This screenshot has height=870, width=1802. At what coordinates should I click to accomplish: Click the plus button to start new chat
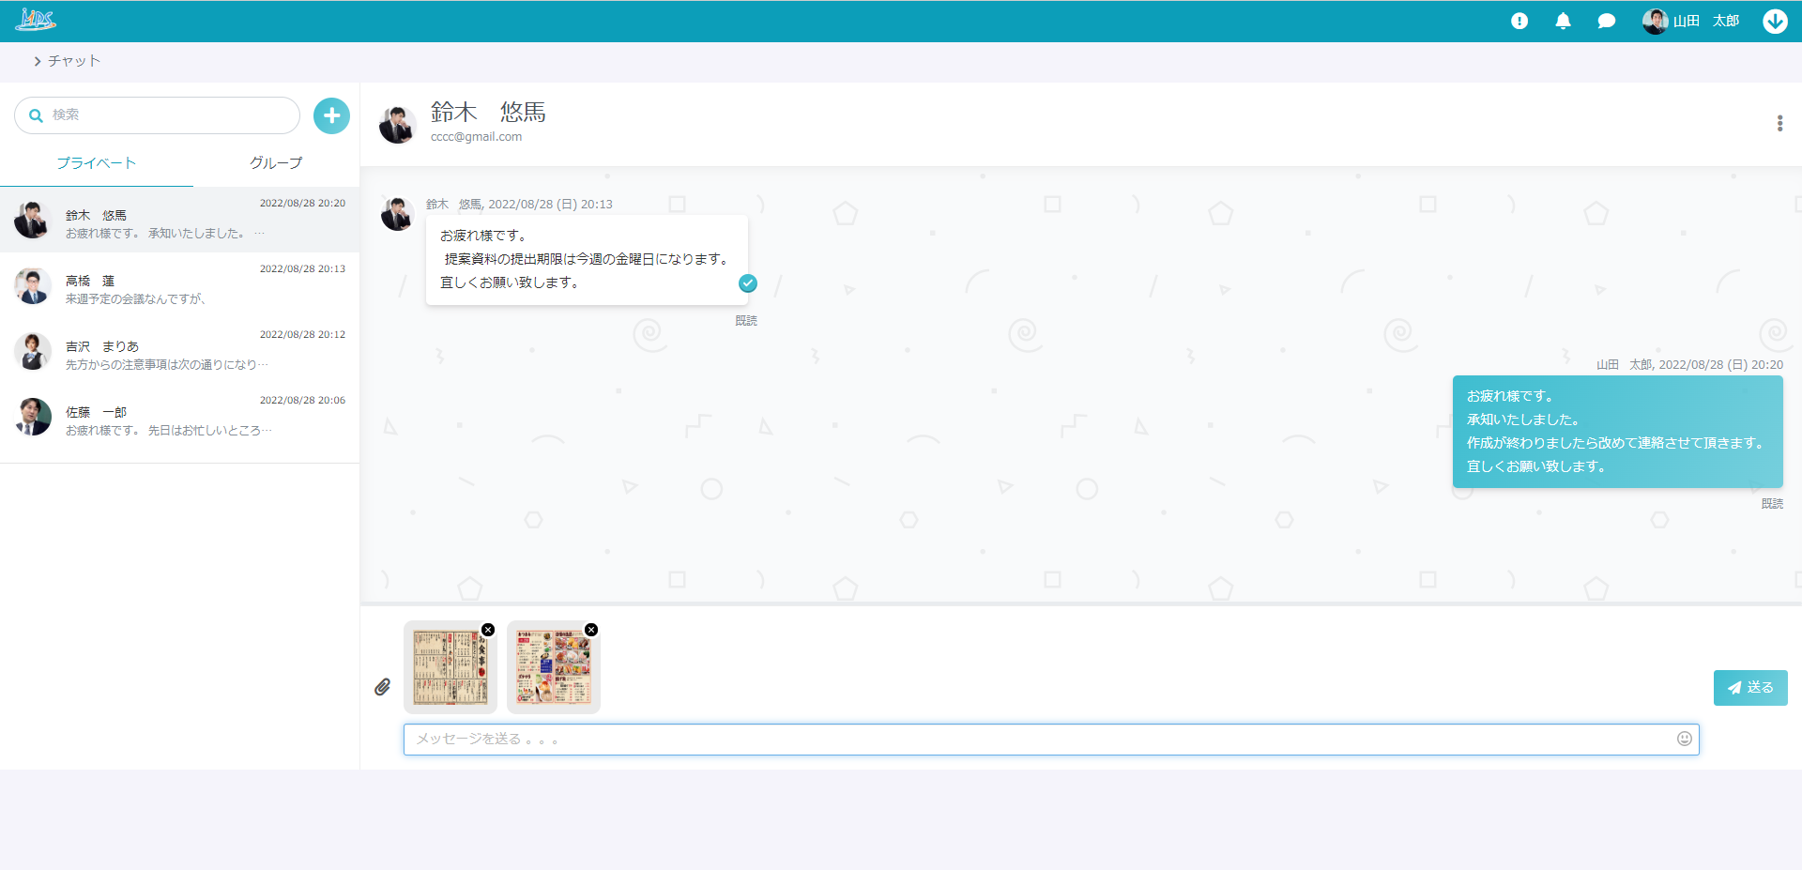[331, 115]
